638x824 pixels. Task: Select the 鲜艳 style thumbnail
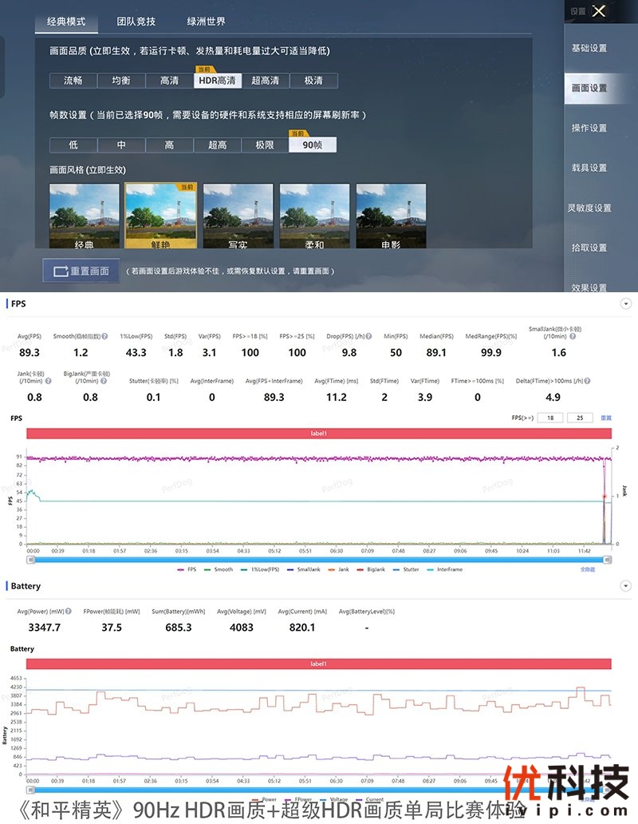161,216
